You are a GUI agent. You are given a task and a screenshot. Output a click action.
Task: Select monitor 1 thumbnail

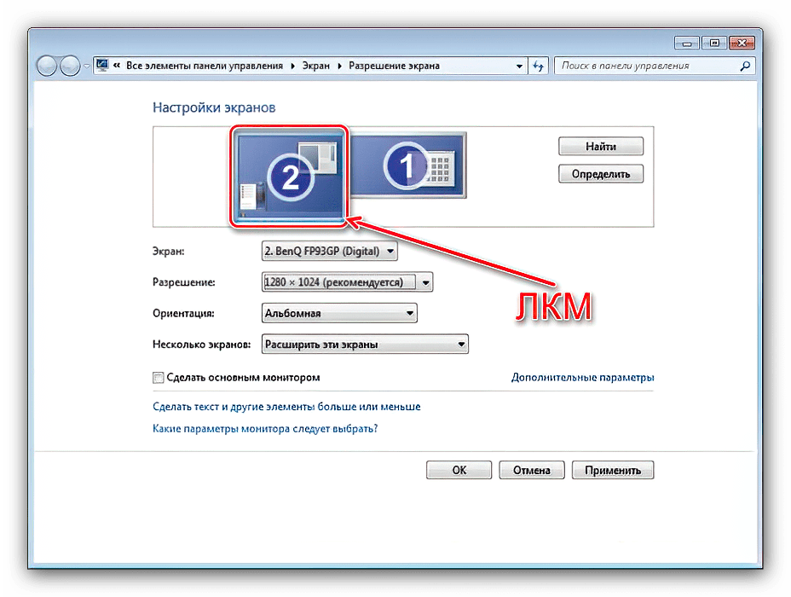click(408, 165)
